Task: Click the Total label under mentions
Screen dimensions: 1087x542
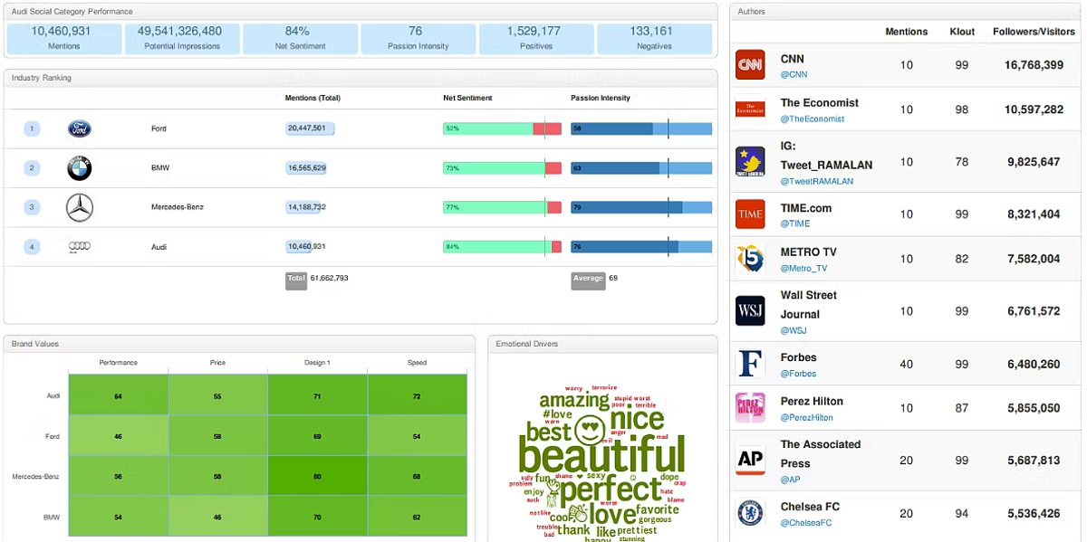Action: pos(296,280)
